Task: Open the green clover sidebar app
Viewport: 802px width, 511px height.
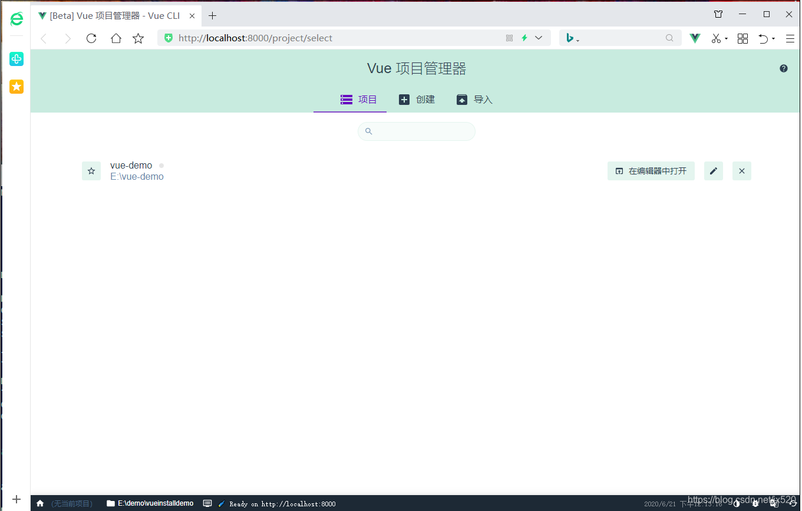Action: pyautogui.click(x=16, y=59)
